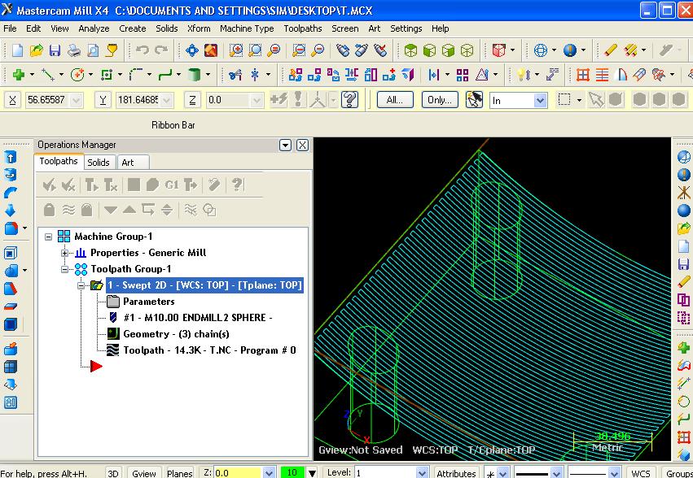Click the Select all operations icon
Image resolution: width=693 pixels, height=478 pixels.
pos(49,185)
